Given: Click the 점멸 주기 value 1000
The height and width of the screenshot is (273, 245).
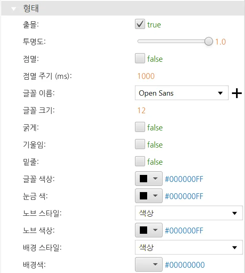Looking at the screenshot, I should (146, 76).
